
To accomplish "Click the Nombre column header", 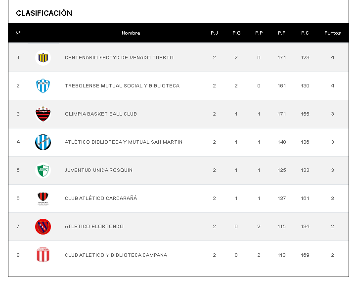I will (x=131, y=33).
